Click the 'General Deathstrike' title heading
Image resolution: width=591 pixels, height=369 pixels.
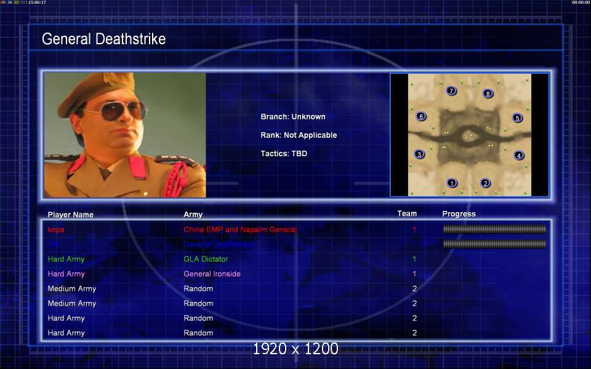[x=103, y=39]
